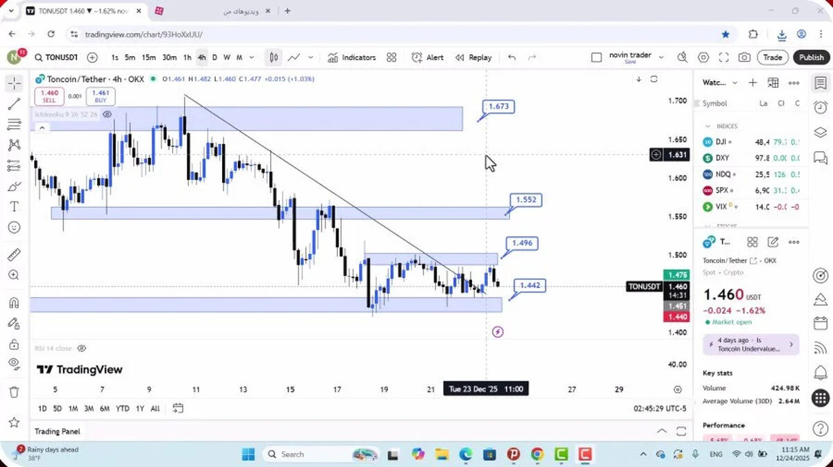The height and width of the screenshot is (467, 833).
Task: Open the Watchlist name dropdown
Action: [721, 82]
